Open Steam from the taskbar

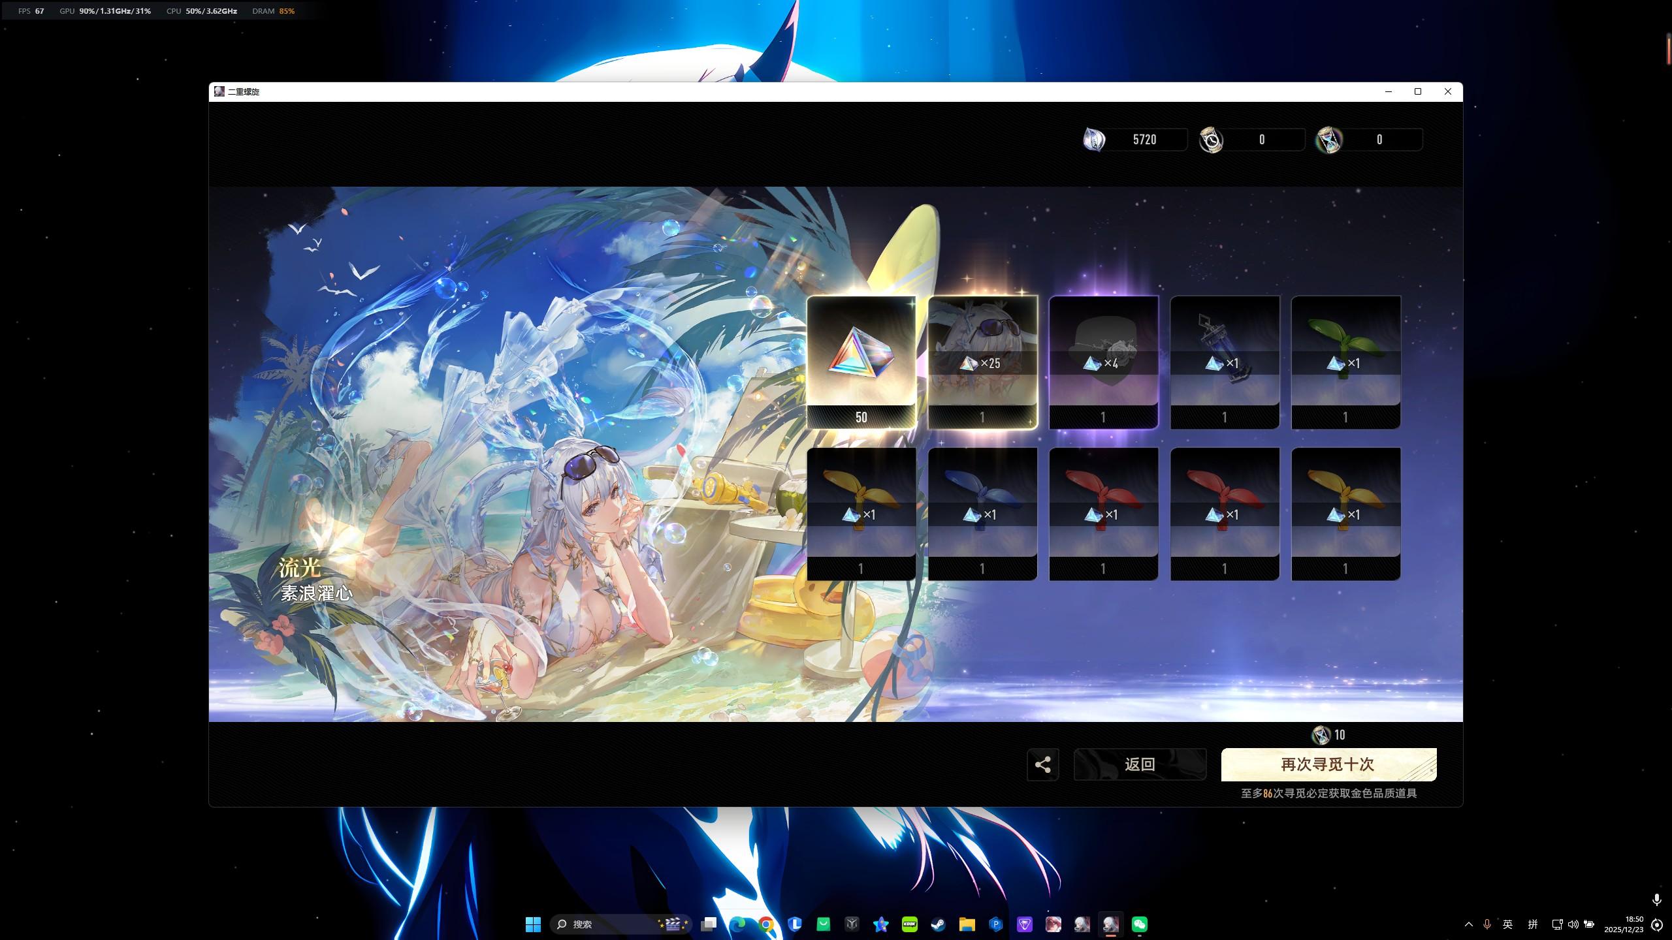coord(938,924)
